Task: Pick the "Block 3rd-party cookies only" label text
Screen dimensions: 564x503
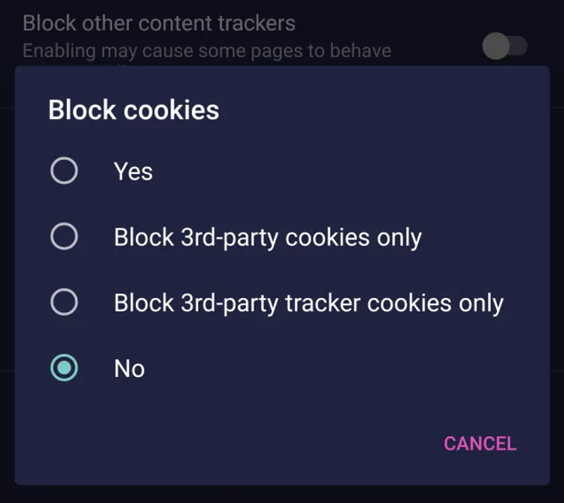Action: [x=267, y=237]
